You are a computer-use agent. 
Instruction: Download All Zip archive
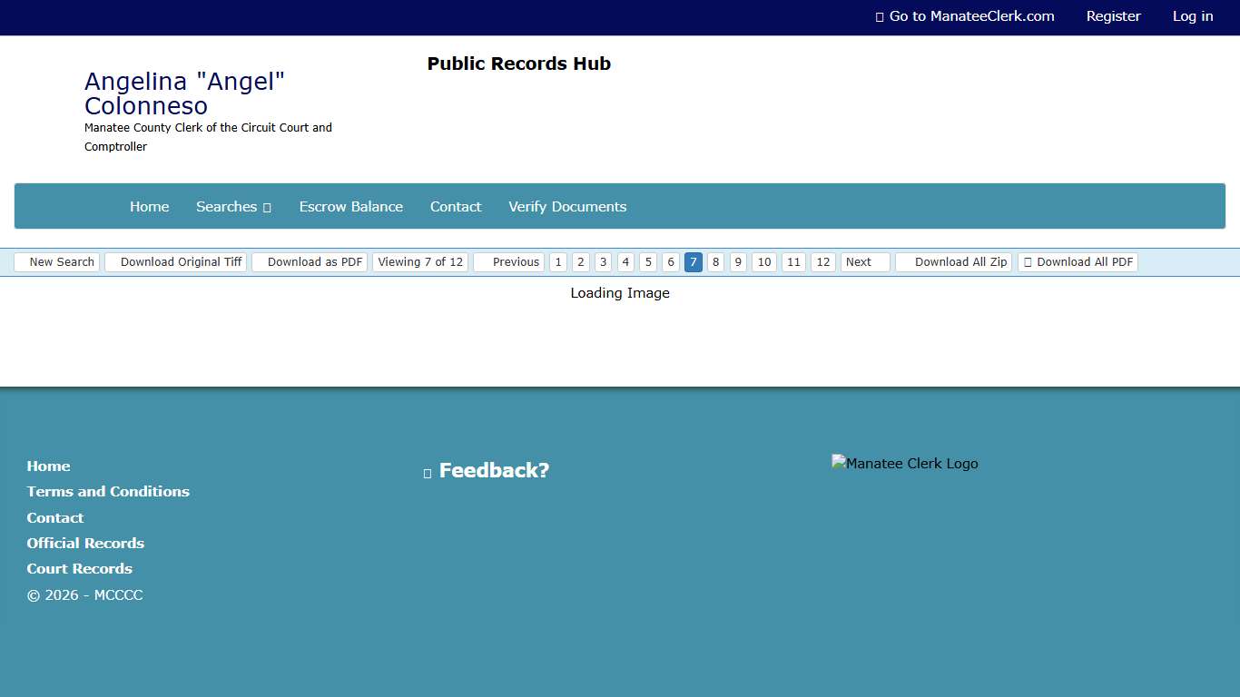(960, 261)
